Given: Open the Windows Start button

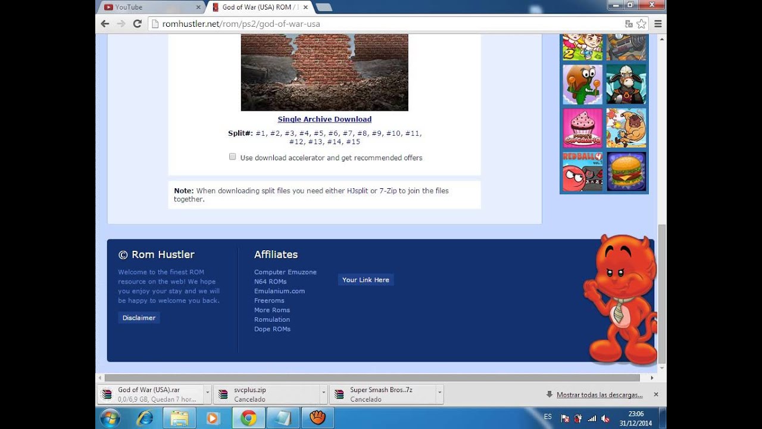Looking at the screenshot, I should tap(111, 418).
